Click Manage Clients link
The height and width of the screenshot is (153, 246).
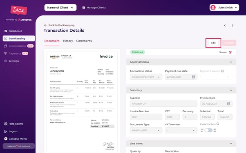coord(96,7)
